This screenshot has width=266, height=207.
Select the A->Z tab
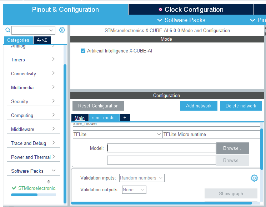(x=42, y=40)
